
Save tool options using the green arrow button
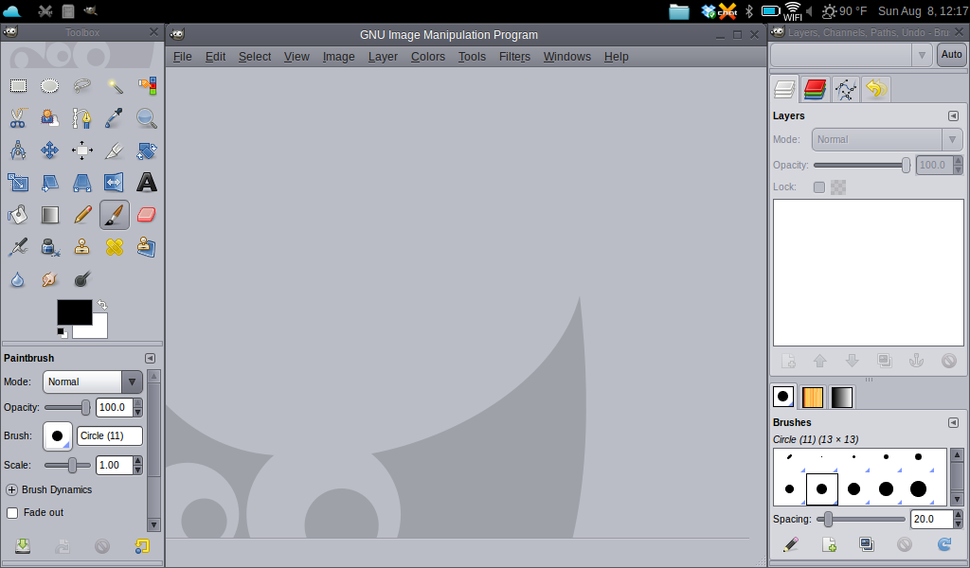coord(23,545)
